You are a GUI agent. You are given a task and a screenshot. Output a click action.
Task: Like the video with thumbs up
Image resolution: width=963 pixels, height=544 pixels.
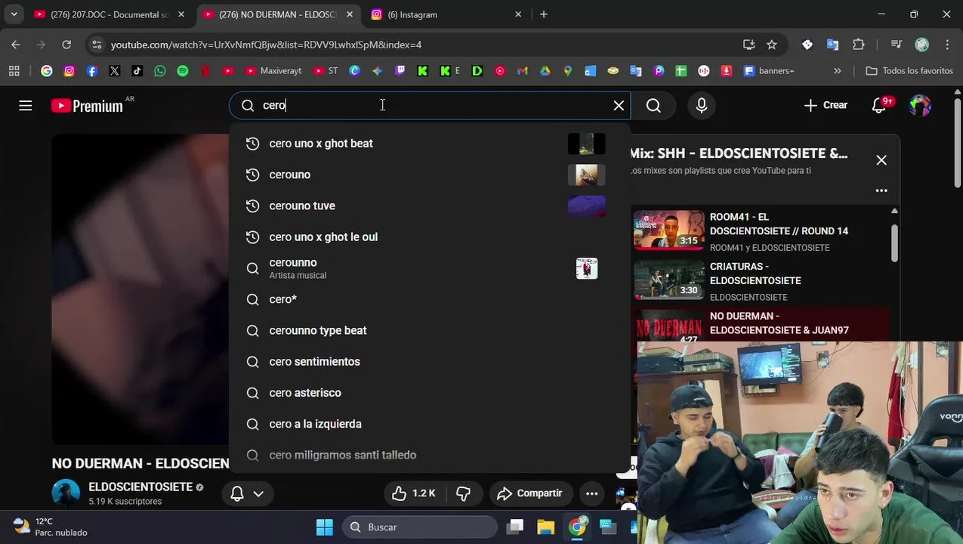[x=412, y=493]
